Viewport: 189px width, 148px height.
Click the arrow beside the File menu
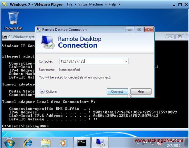[76, 4]
